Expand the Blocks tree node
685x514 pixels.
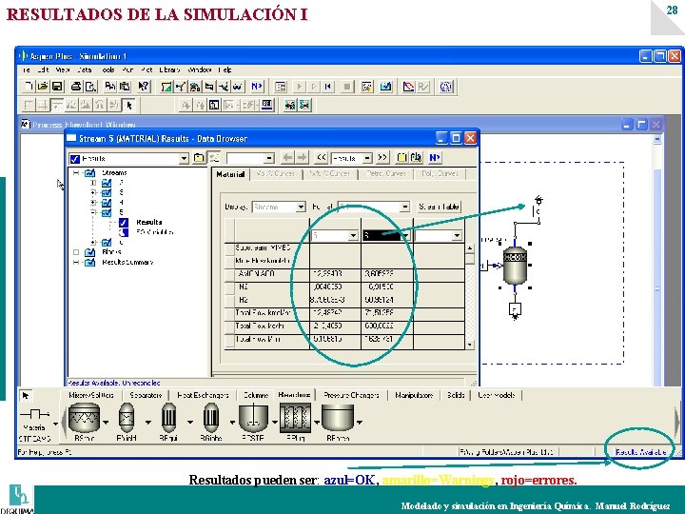[76, 252]
